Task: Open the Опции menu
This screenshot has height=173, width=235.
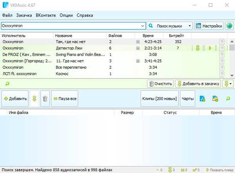Action: click(66, 15)
